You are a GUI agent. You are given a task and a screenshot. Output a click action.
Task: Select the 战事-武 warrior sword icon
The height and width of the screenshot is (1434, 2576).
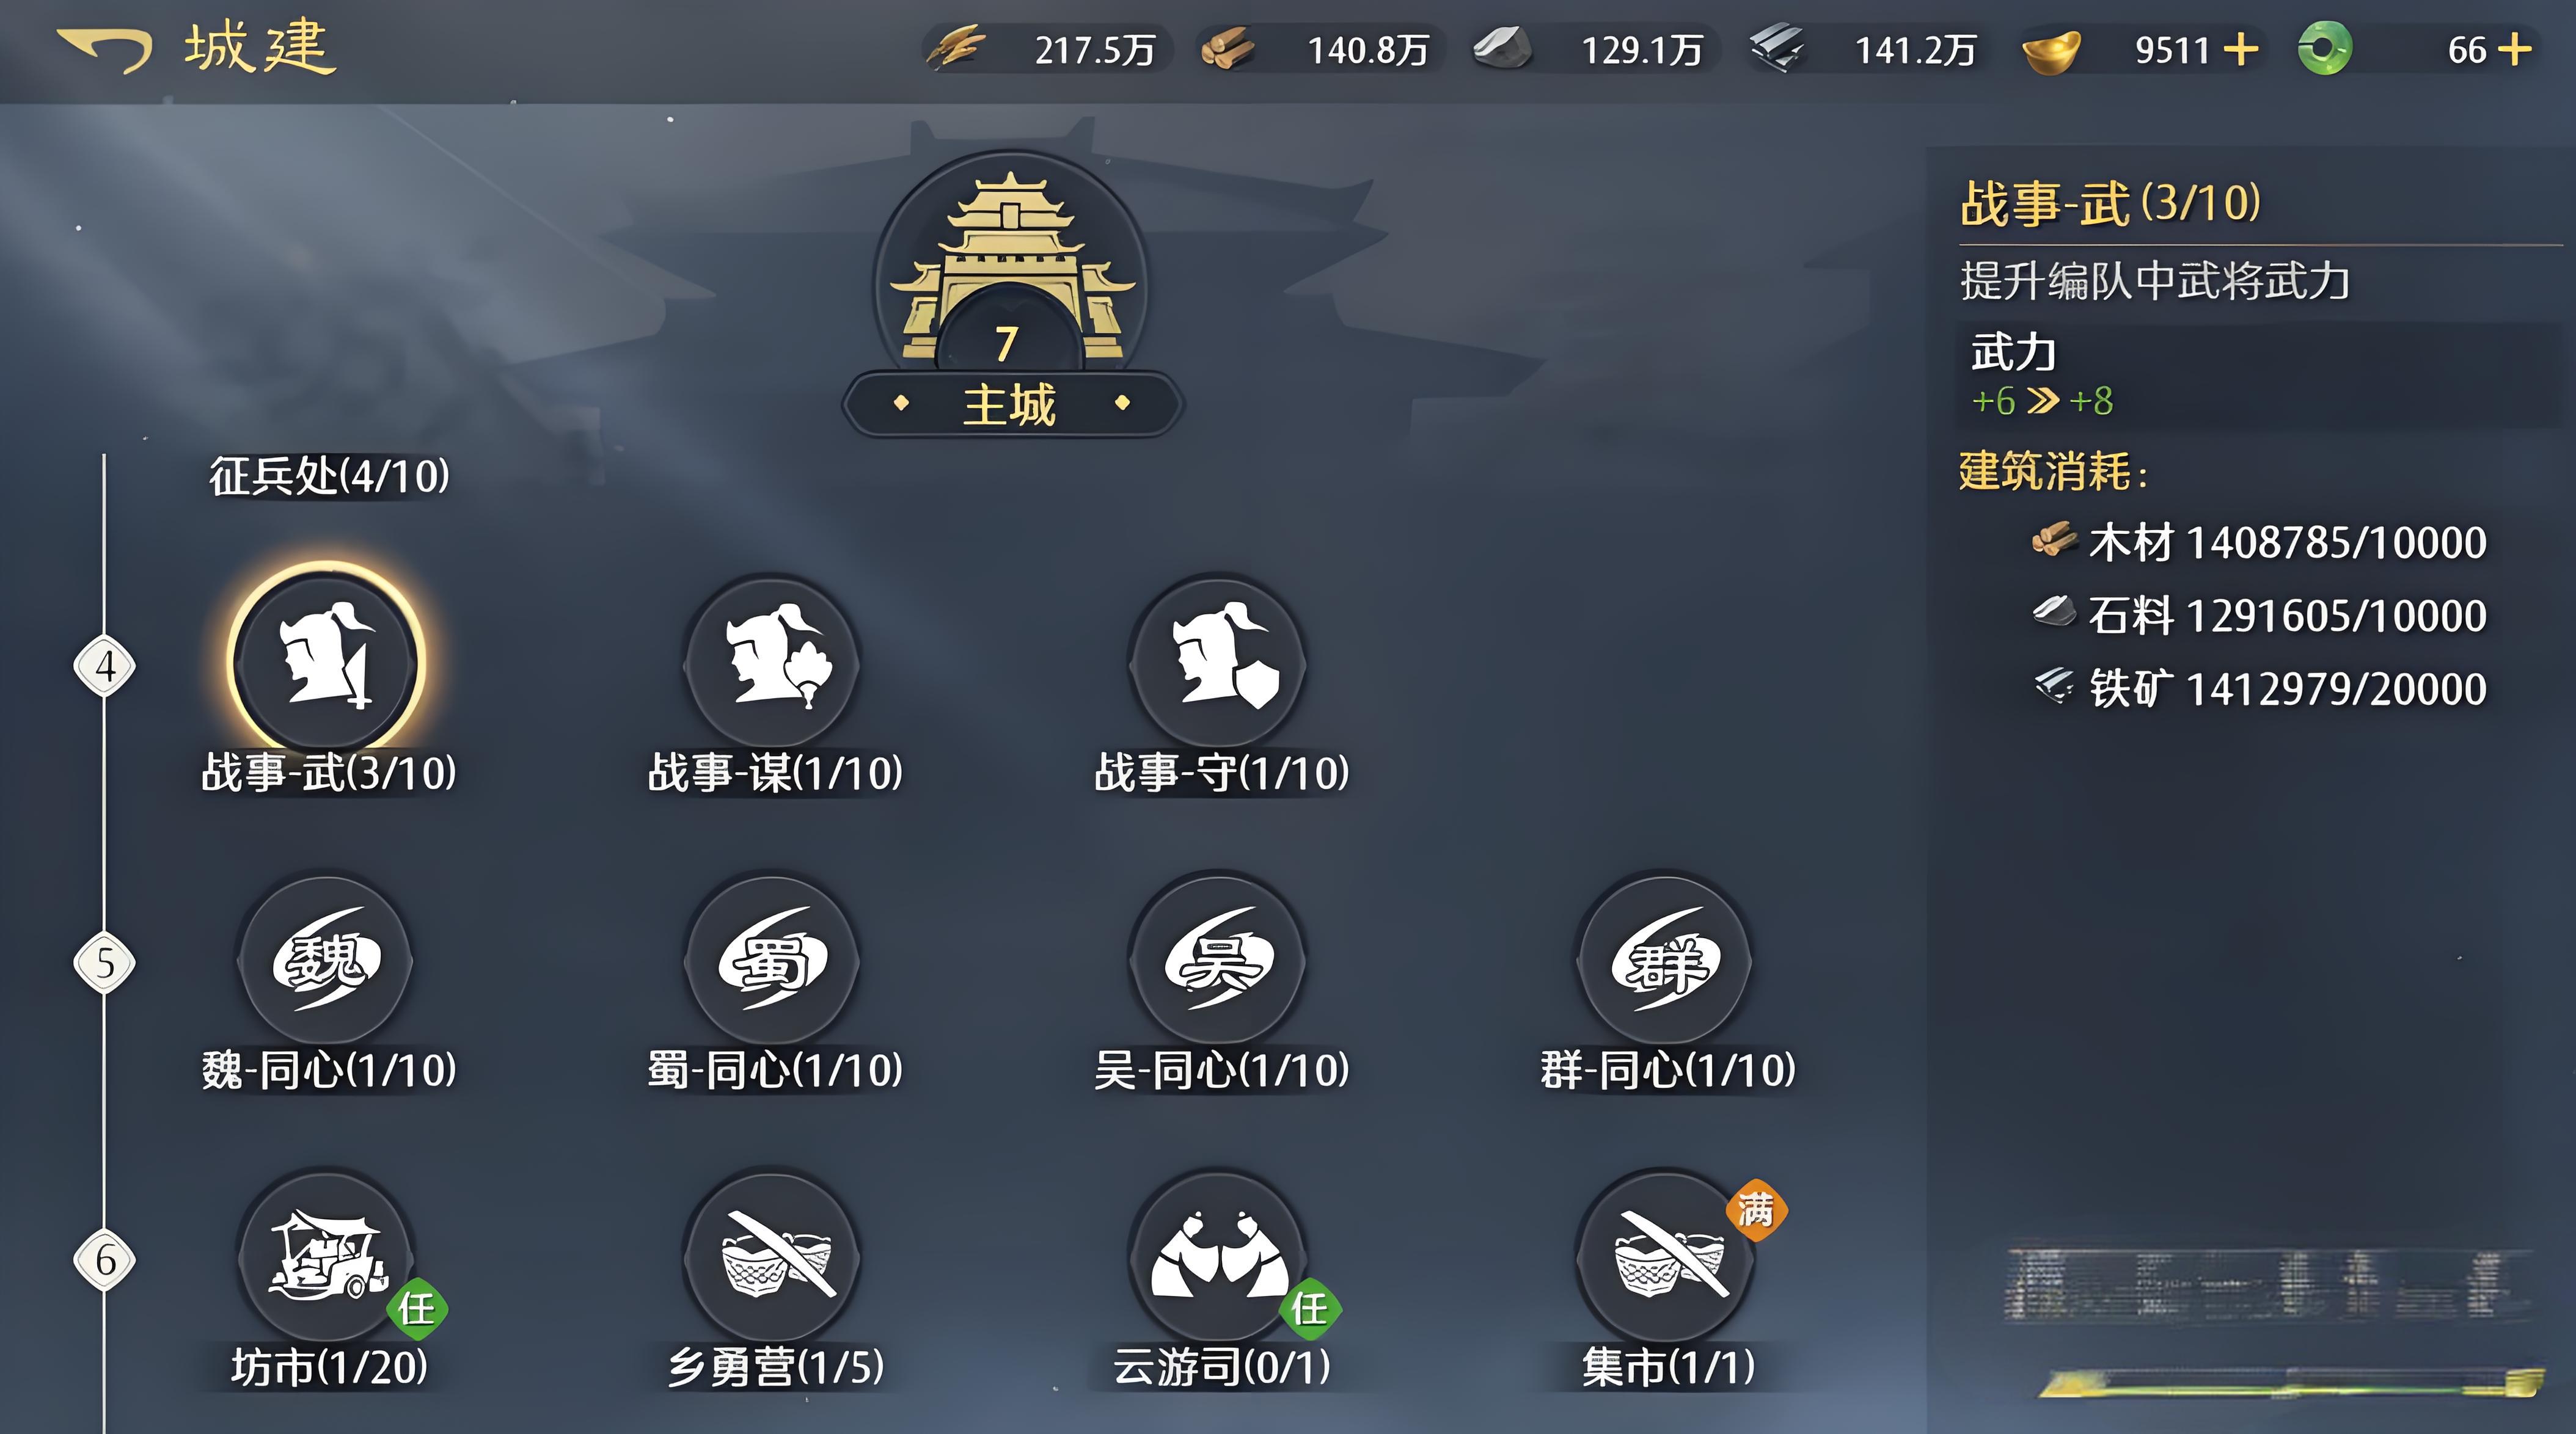click(x=327, y=661)
